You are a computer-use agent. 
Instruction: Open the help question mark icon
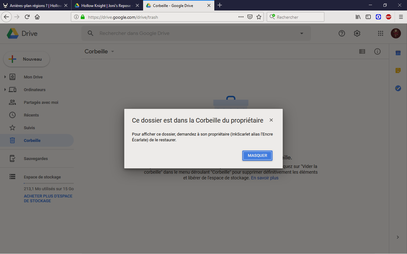pyautogui.click(x=342, y=33)
